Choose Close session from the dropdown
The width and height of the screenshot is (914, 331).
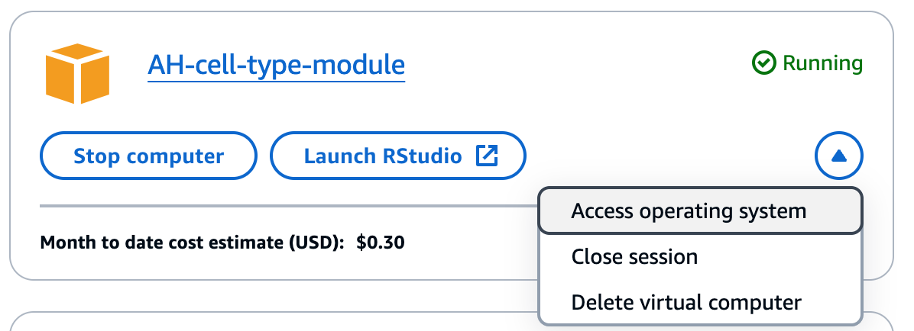(x=700, y=256)
